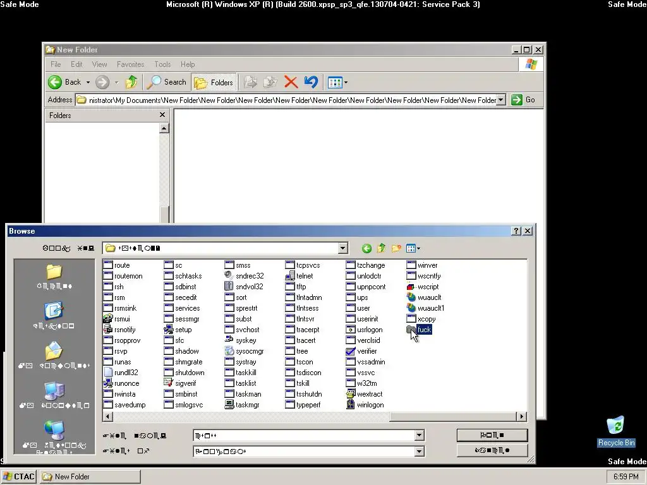Open the Start menu button

[19, 477]
